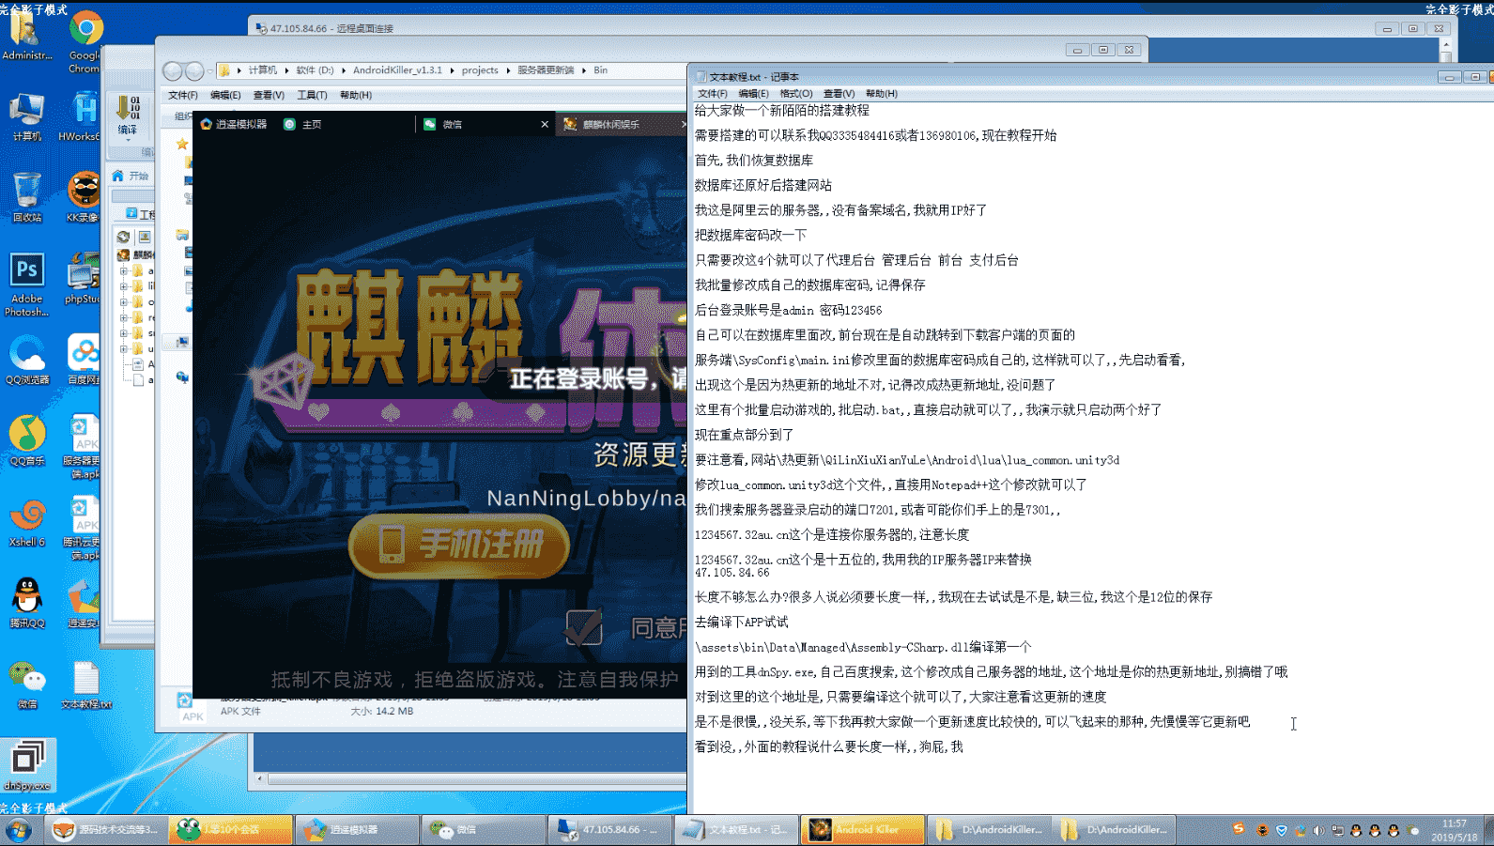Open the 逍遥安卓 desktop shortcut
Viewport: 1494px width, 846px height.
pyautogui.click(x=83, y=603)
